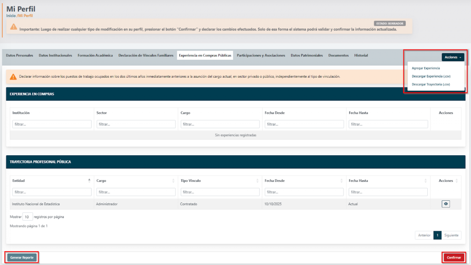Switch to Documentos tab
The height and width of the screenshot is (265, 471).
[338, 55]
